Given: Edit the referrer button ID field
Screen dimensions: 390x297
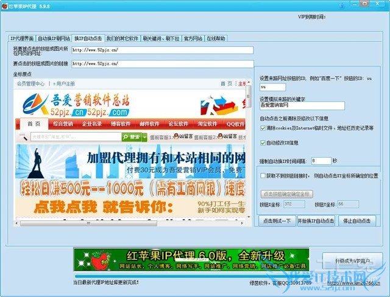Looking at the screenshot, I should (272, 87).
